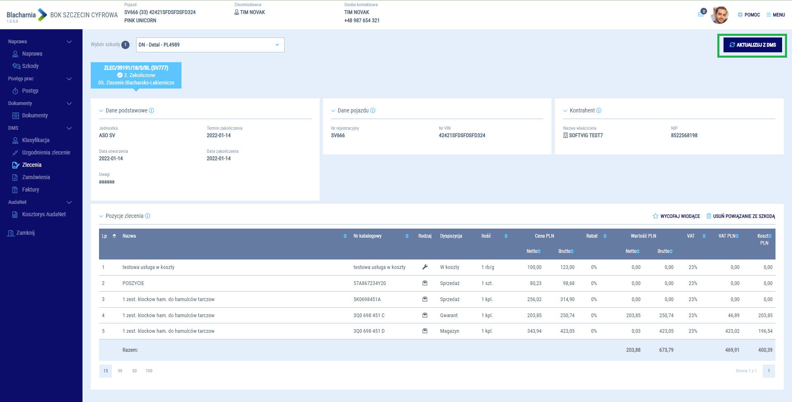792x402 pixels.
Task: Click info icon next to Dane podstawowe
Action: (x=151, y=110)
